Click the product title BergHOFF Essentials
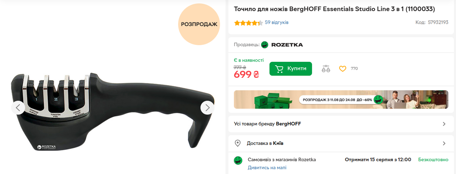456x174 pixels. pos(335,9)
